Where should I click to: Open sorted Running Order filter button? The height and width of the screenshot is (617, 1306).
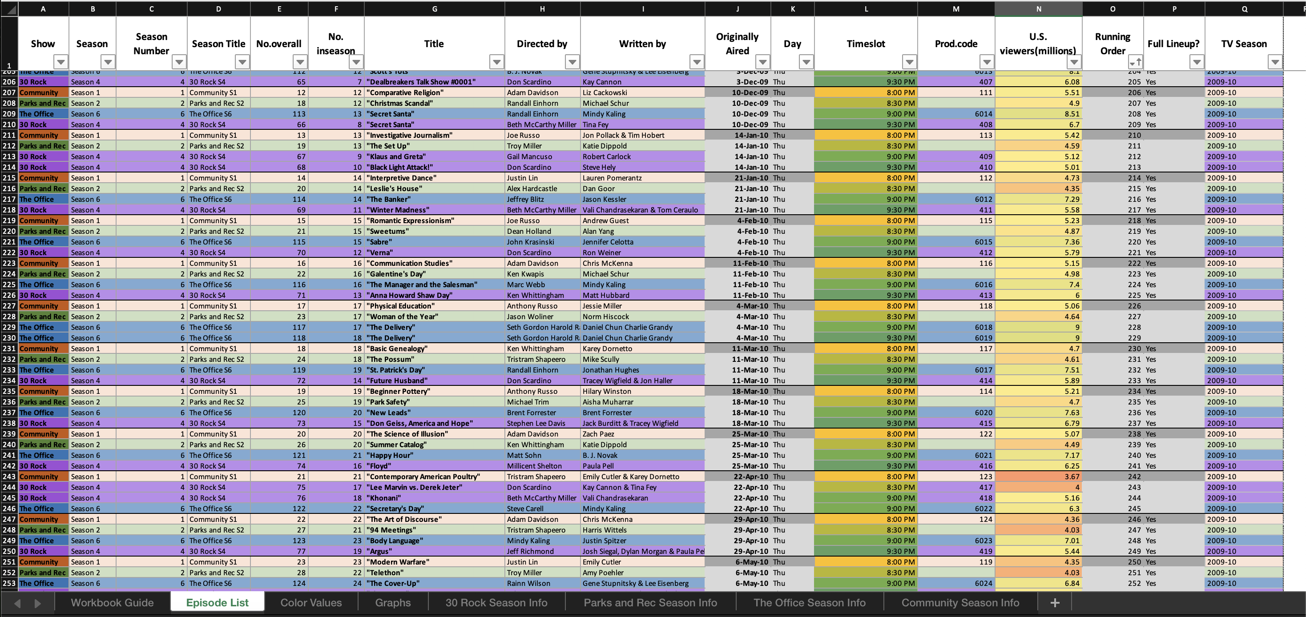click(x=1136, y=62)
